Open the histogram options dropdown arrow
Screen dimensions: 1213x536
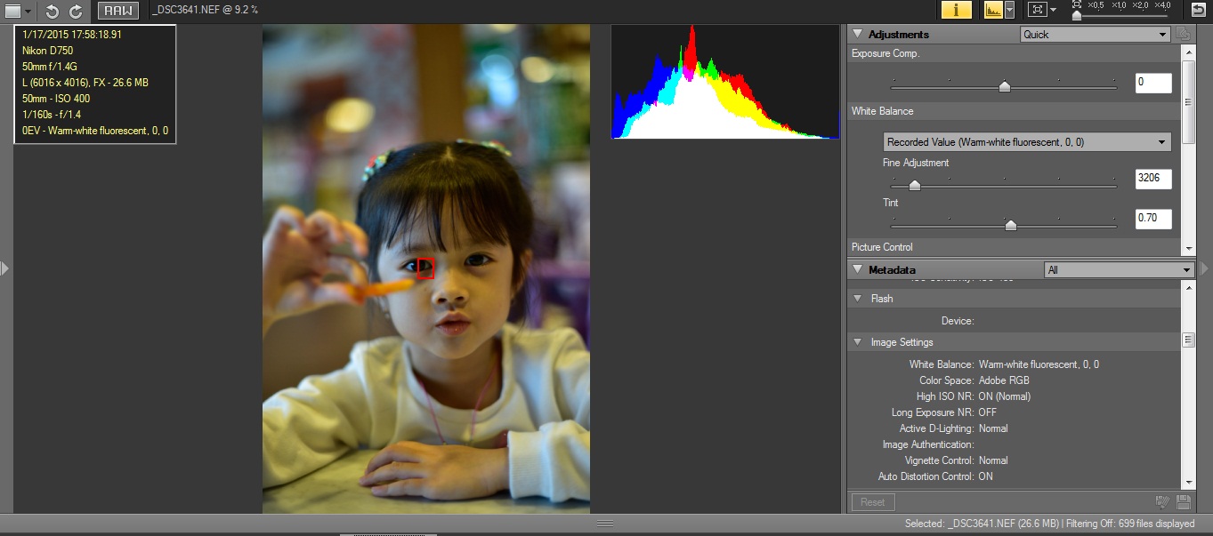point(1009,10)
